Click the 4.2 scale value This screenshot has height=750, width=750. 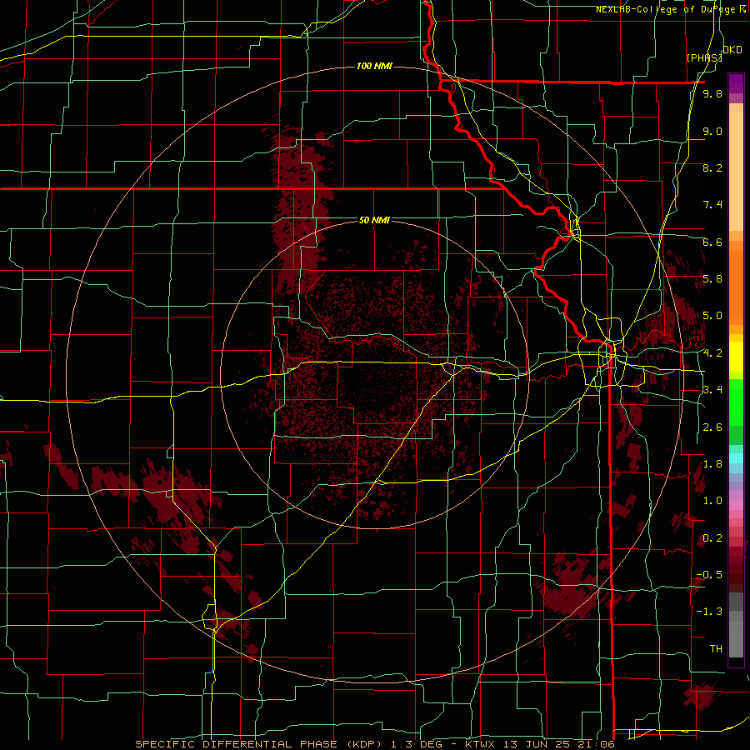(712, 353)
